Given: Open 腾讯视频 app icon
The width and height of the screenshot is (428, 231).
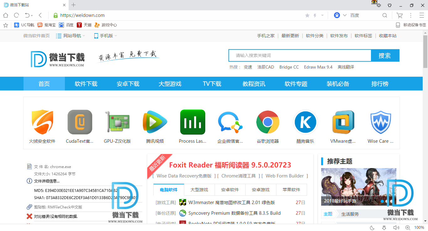Looking at the screenshot, I should (155, 122).
